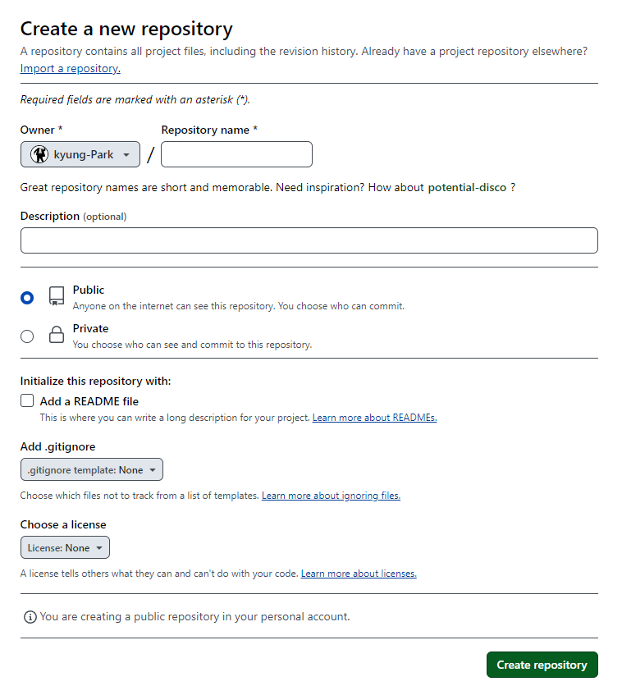
Task: Expand the .gitignore template dropdown
Action: (92, 469)
